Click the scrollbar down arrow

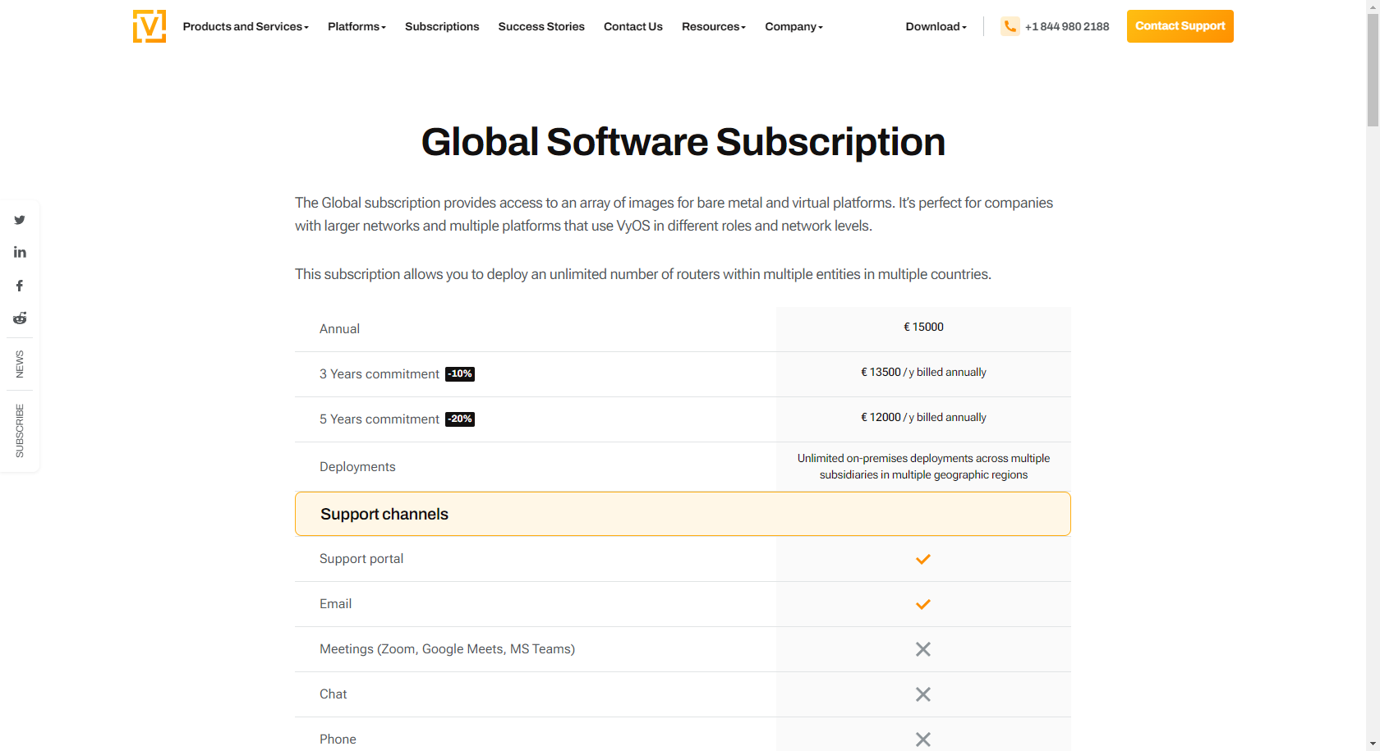[x=1373, y=744]
